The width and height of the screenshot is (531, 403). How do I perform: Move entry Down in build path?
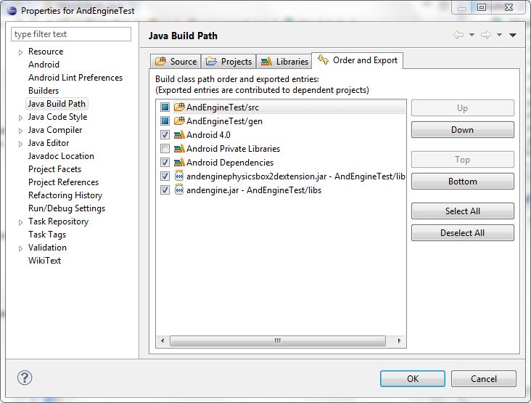click(463, 130)
